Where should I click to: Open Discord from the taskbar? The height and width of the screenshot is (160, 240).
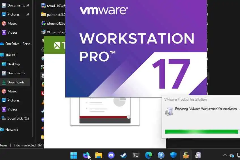[111, 155]
